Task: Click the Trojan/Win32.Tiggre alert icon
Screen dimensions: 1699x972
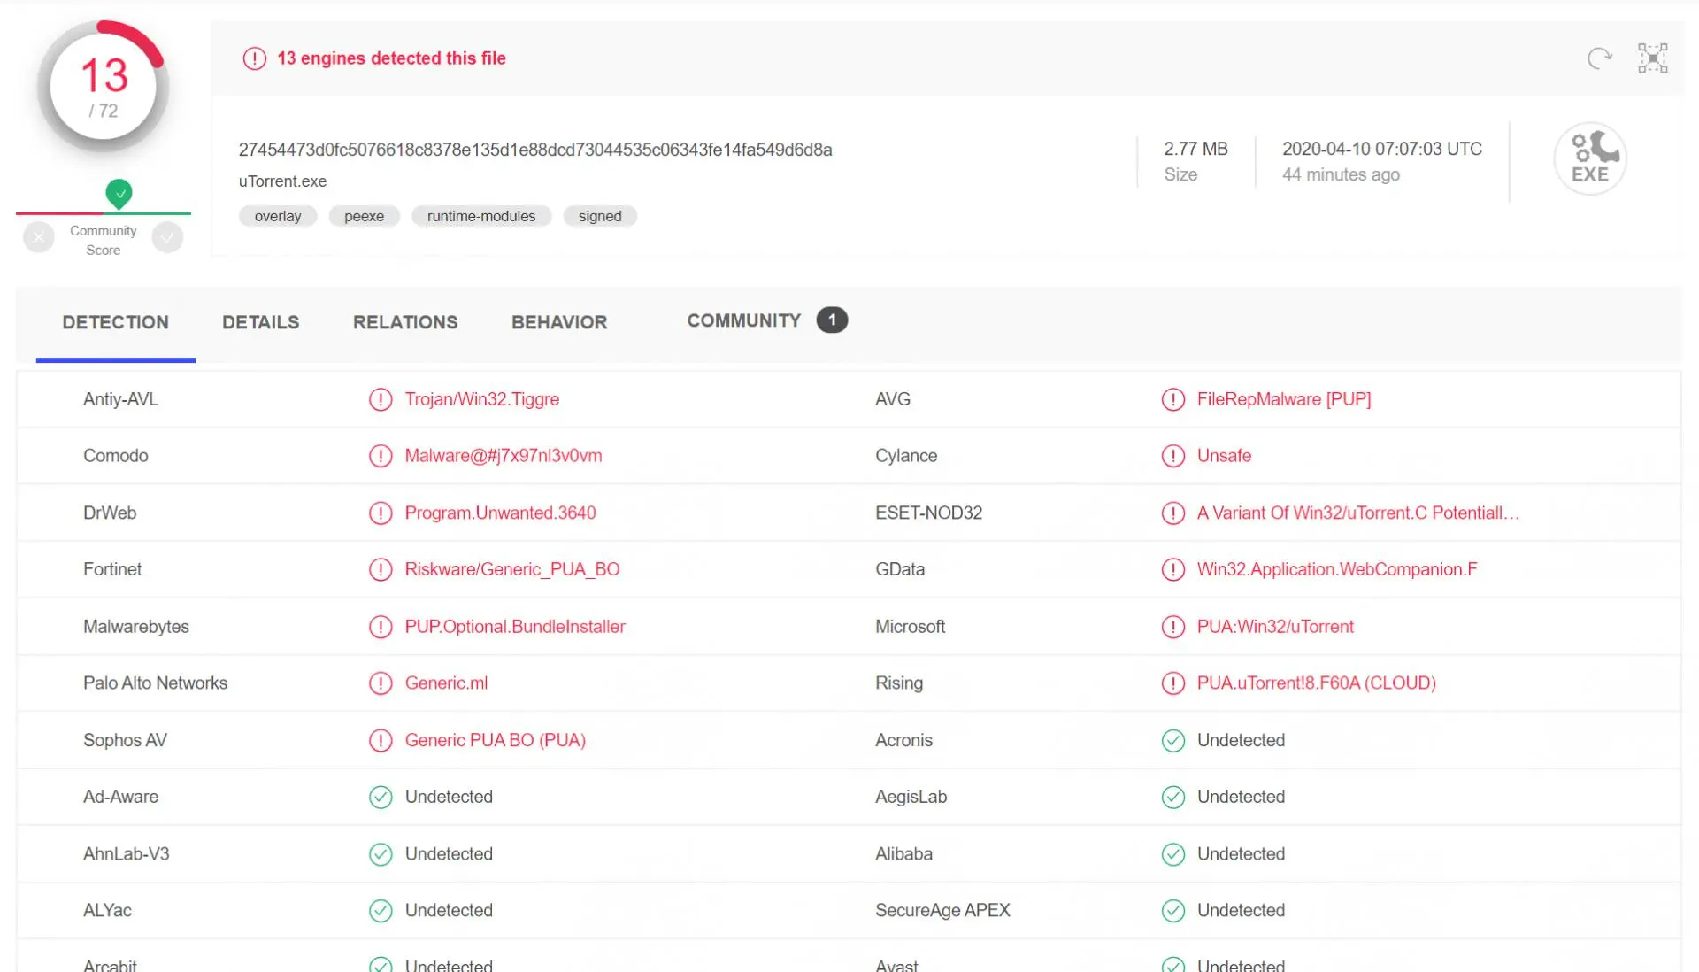Action: point(381,399)
